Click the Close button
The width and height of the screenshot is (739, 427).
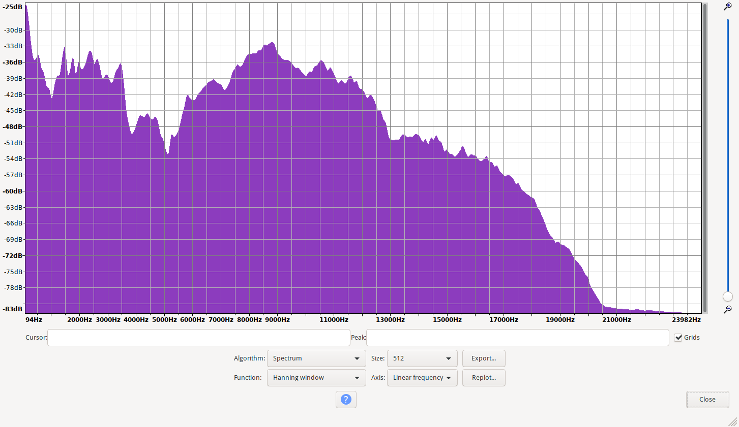click(x=707, y=400)
